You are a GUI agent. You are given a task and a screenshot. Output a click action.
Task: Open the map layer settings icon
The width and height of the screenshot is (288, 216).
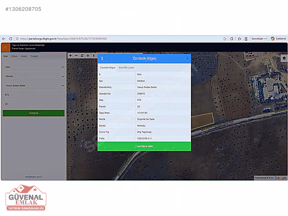tap(284, 58)
